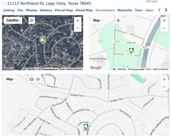Click the Dakota Cir street label
The height and width of the screenshot is (137, 171).
(x=99, y=84)
